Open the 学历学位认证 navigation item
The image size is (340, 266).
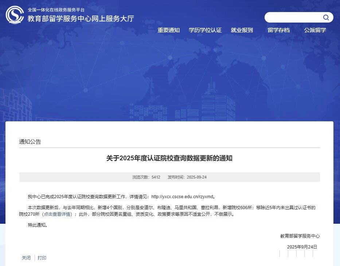click(205, 30)
